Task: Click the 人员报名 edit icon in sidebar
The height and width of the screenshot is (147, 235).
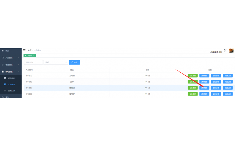Action: 5,84
